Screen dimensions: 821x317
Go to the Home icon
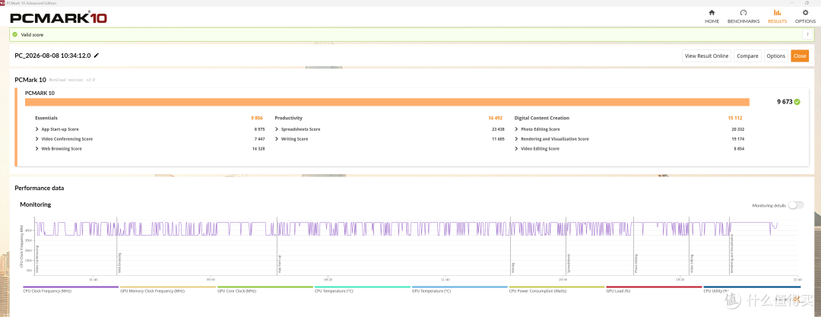711,13
